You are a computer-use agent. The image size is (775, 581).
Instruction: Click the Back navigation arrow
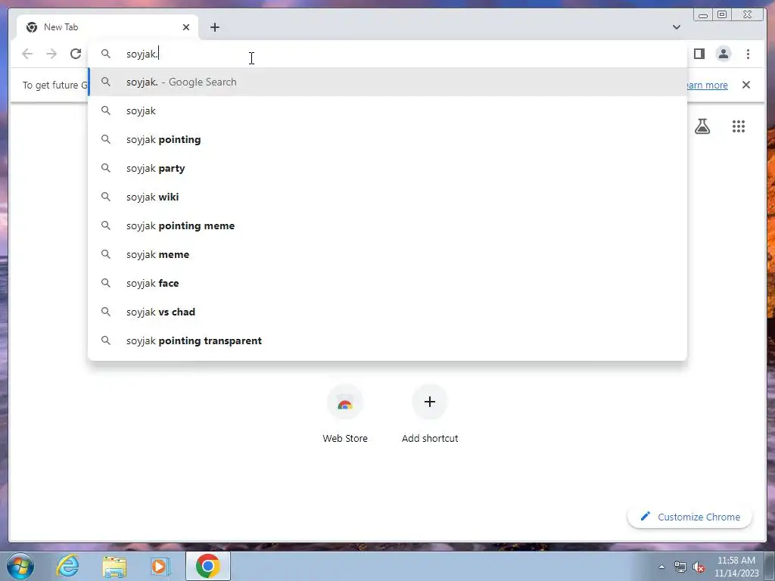(27, 54)
